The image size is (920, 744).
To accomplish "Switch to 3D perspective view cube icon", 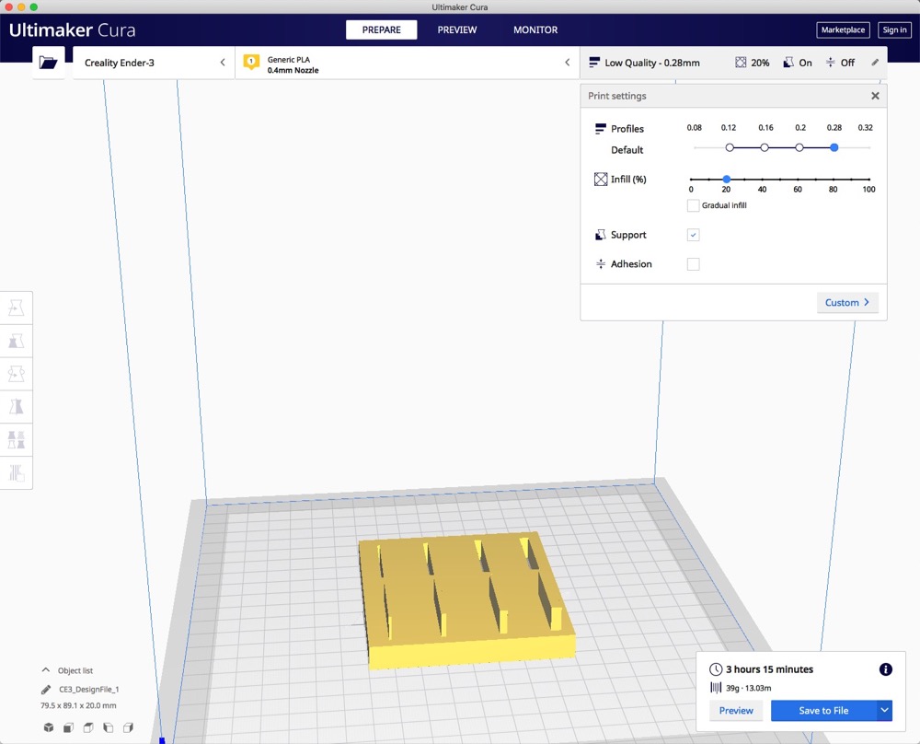I will [x=49, y=727].
